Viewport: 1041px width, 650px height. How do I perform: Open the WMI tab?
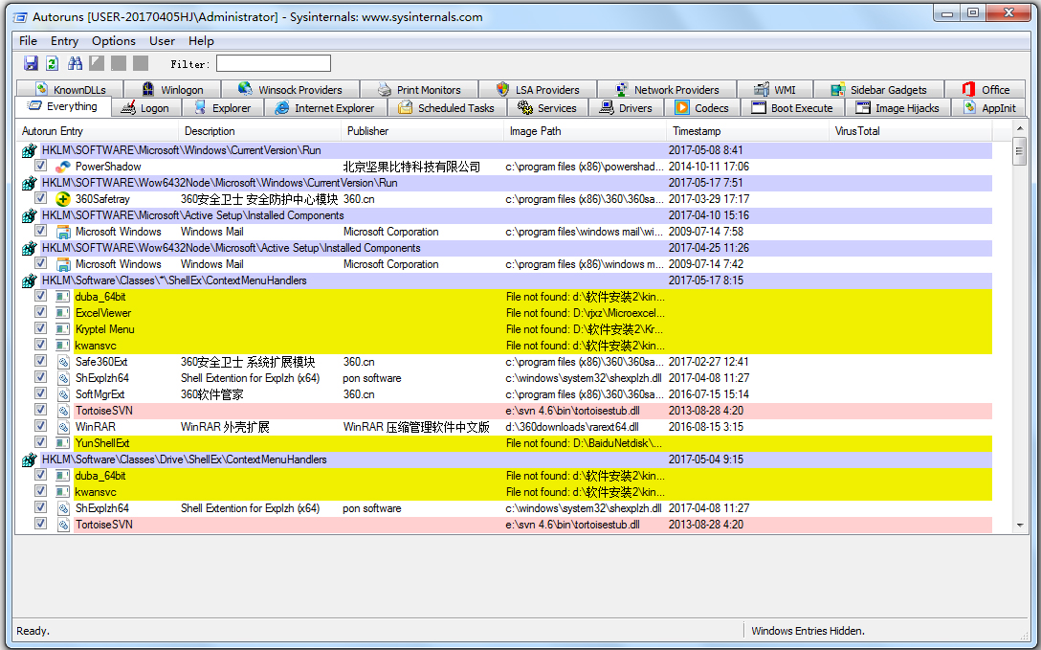tap(775, 89)
